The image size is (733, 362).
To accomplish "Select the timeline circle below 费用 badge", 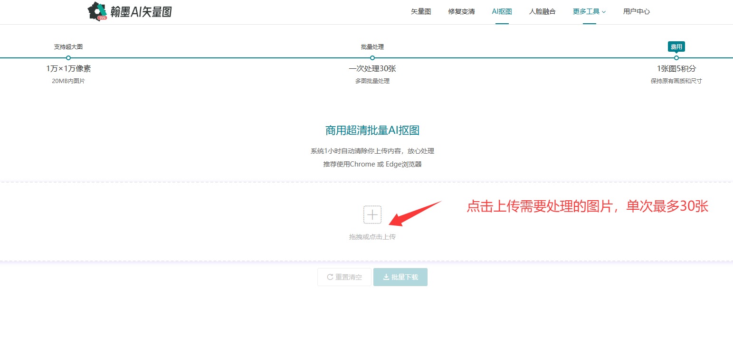I will click(x=676, y=58).
